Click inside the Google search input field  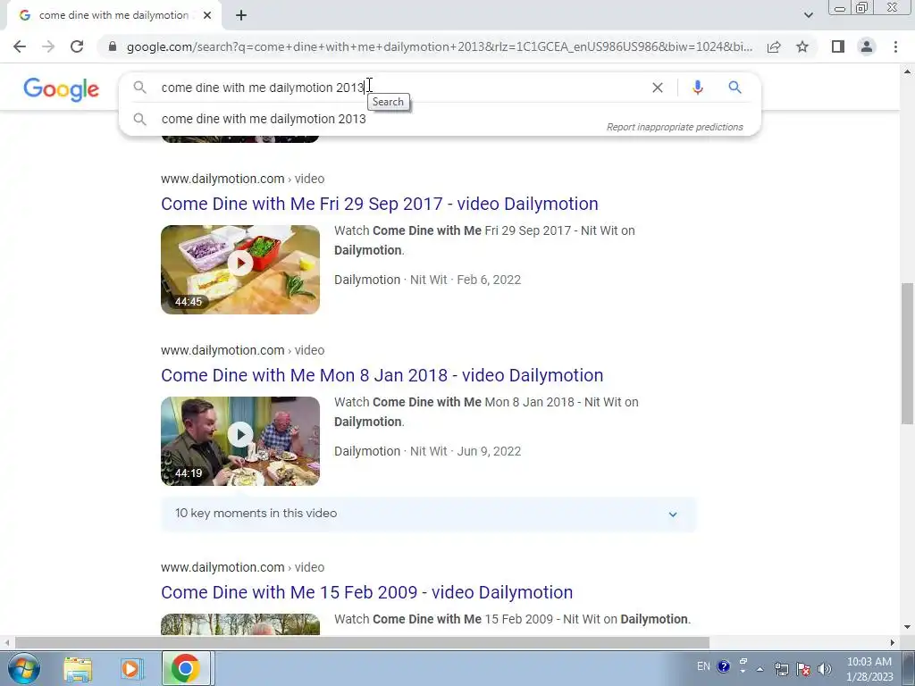[x=403, y=88]
